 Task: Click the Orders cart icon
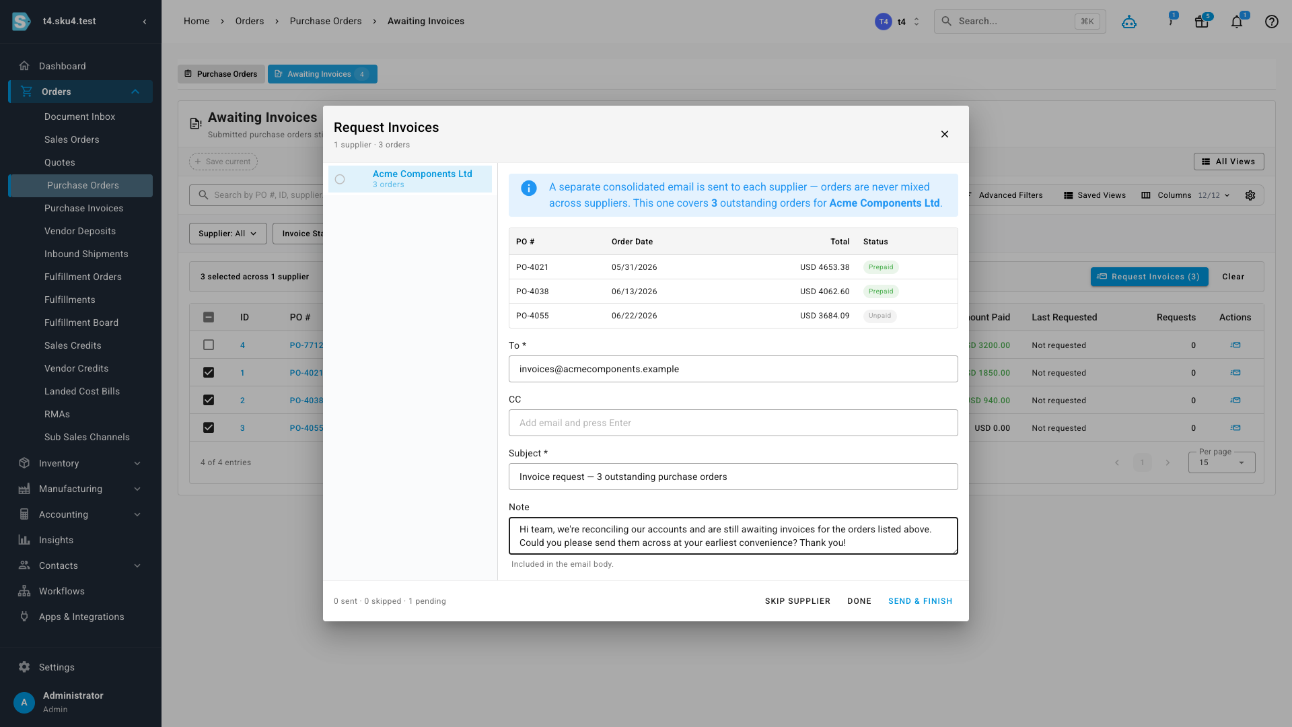click(x=27, y=92)
